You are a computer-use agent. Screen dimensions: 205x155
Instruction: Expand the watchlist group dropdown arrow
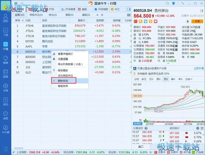coord(97,15)
